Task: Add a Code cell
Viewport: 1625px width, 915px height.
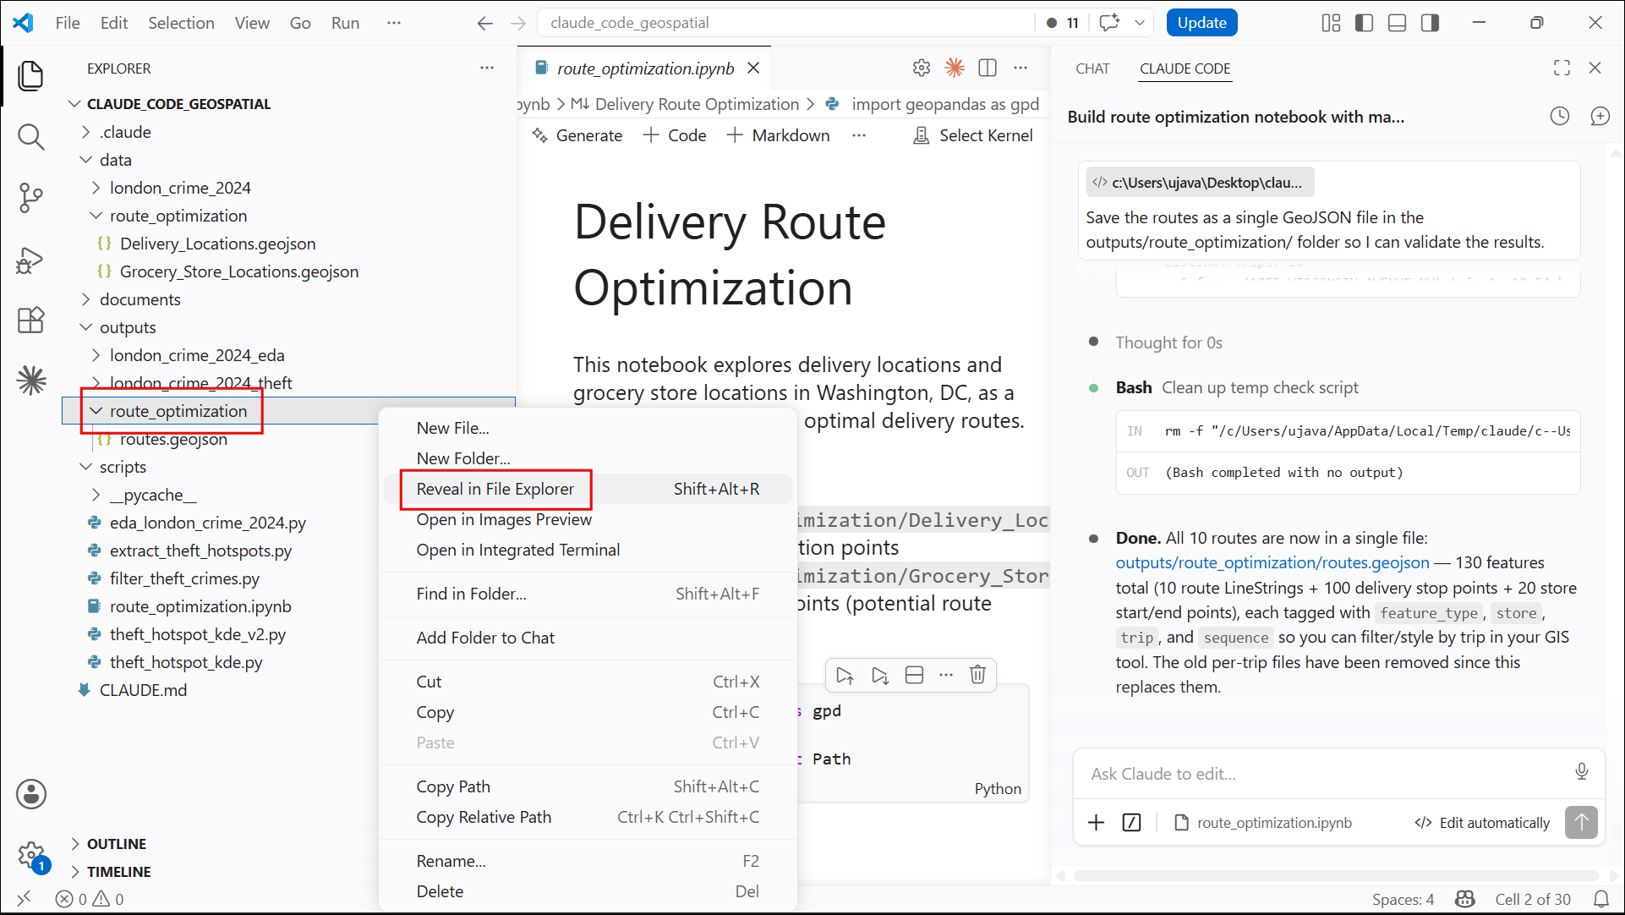Action: (x=675, y=135)
